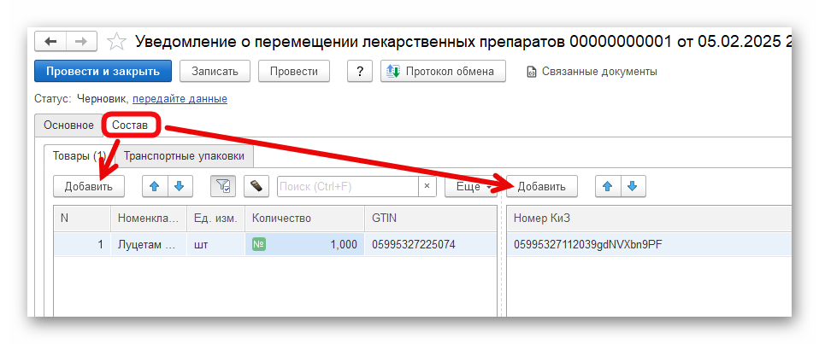819x344 pixels.
Task: Move goods row up with blue arrow
Action: tap(155, 187)
